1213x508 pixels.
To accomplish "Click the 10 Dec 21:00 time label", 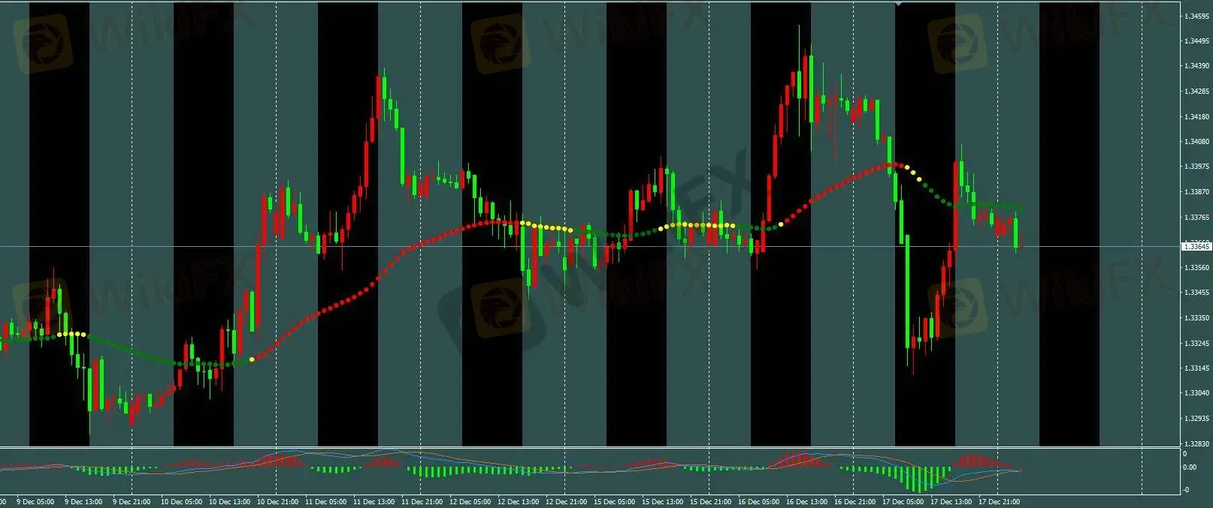I will (x=278, y=501).
